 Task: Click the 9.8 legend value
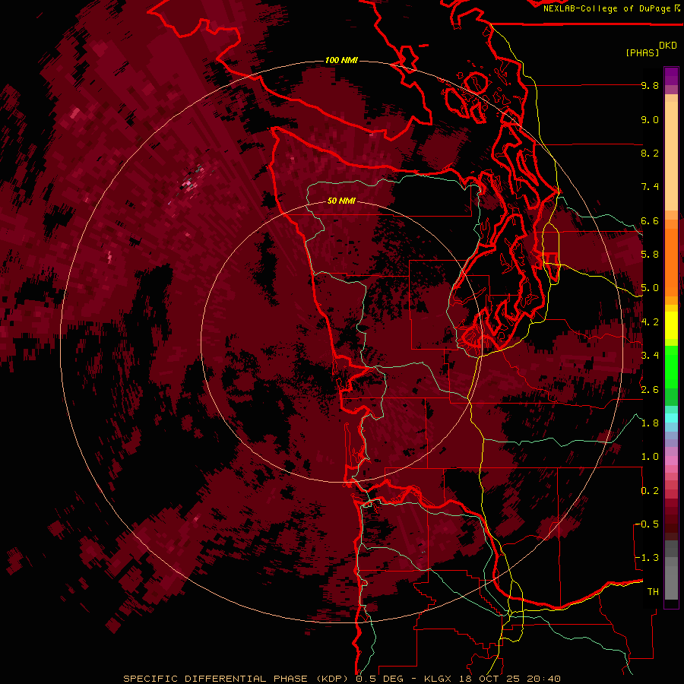click(650, 85)
